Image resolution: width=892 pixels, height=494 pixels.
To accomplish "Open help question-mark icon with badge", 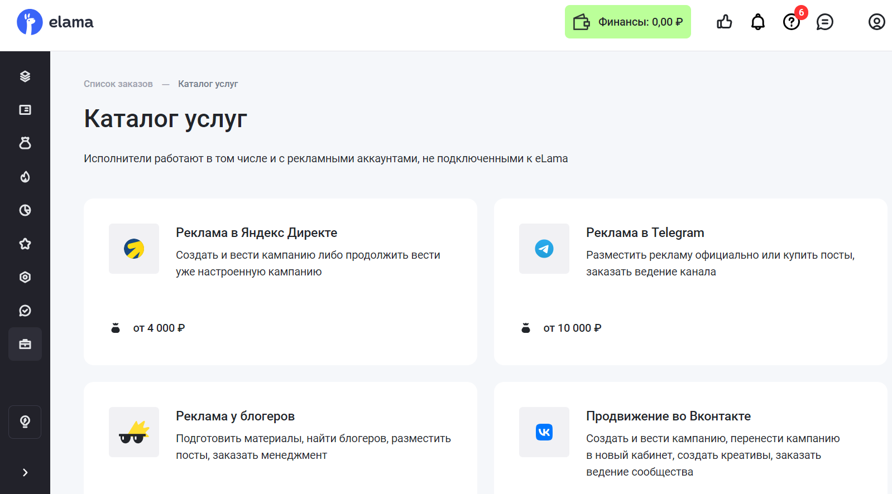I will [792, 22].
